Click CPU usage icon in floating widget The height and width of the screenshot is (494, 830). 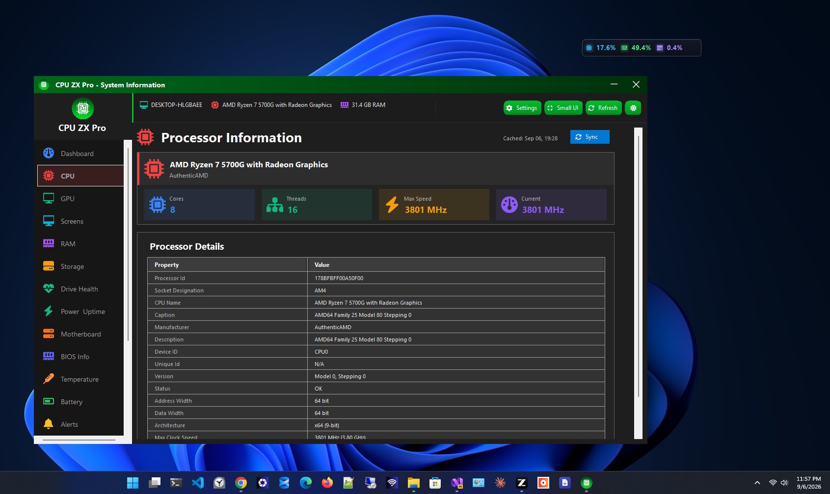(x=589, y=48)
